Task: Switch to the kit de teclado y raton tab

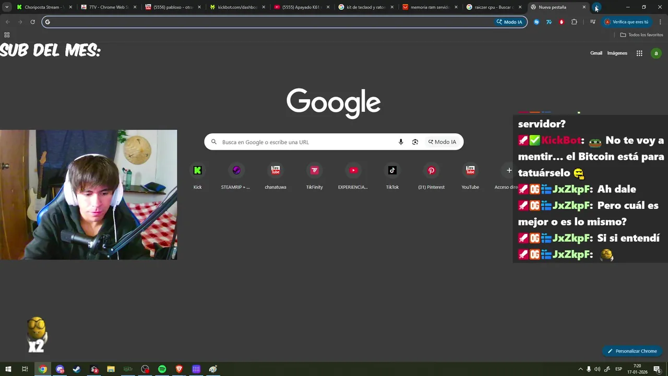Action: pos(365,7)
